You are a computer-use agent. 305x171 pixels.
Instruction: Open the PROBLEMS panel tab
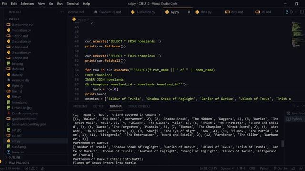(x=80, y=106)
